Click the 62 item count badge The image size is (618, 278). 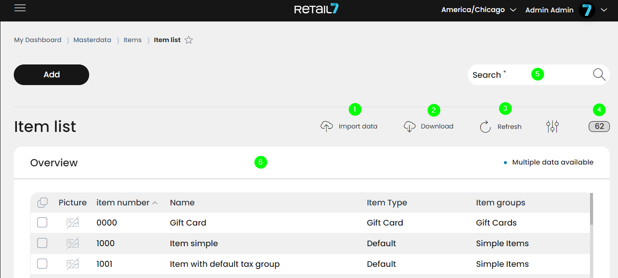(x=599, y=126)
